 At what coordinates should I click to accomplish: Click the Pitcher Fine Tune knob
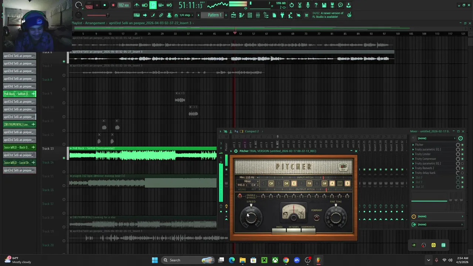[336, 217]
